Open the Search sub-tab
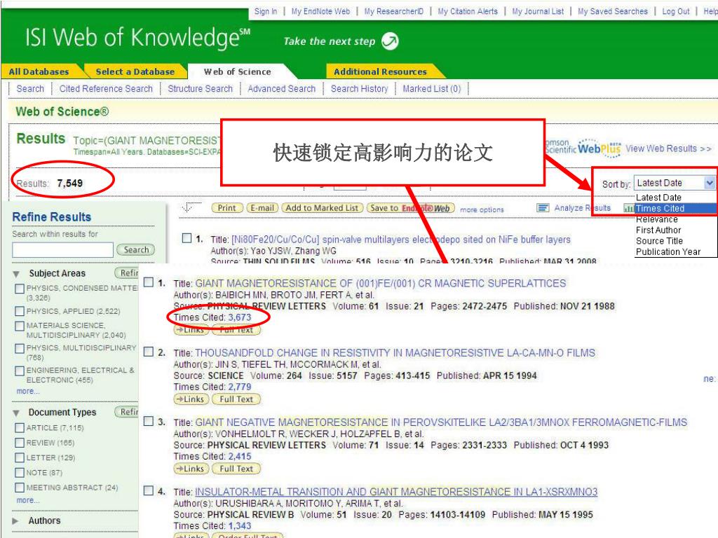Image resolution: width=718 pixels, height=538 pixels. [30, 89]
